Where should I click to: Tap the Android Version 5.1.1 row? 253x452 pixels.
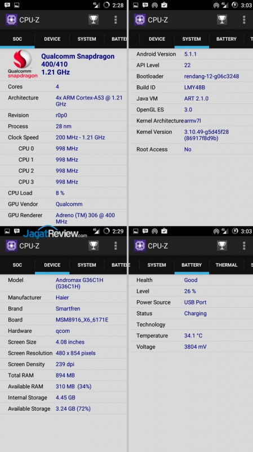click(190, 54)
